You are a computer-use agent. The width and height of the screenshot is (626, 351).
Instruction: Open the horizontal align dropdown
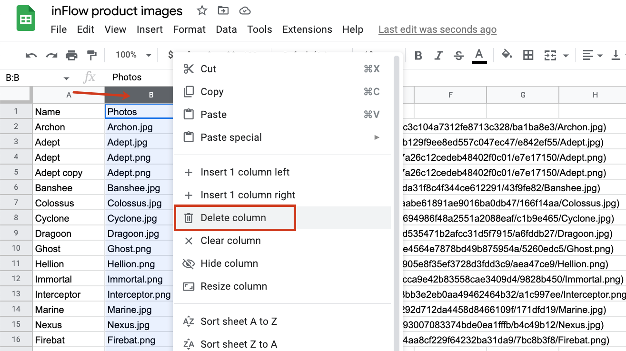[593, 55]
